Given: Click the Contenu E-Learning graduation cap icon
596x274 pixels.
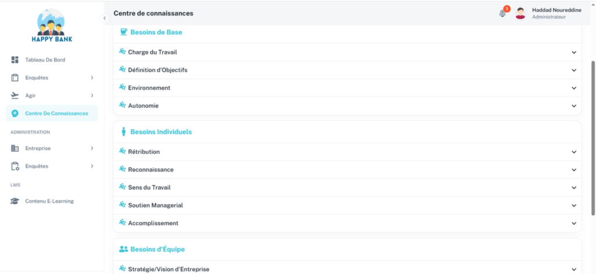Looking at the screenshot, I should point(15,201).
